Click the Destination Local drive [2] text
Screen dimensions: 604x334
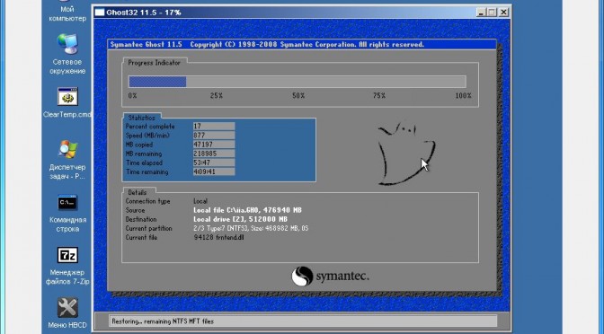pyautogui.click(x=240, y=219)
